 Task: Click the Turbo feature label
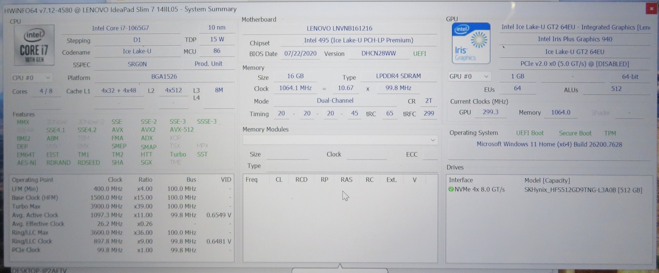pos(178,155)
